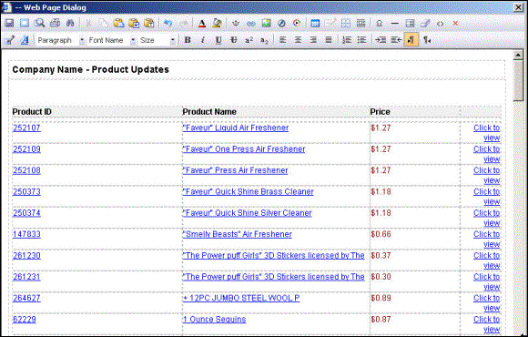Image resolution: width=528 pixels, height=337 pixels.
Task: Open the 12PC JUMBO STEEL WOOL P link
Action: point(241,298)
